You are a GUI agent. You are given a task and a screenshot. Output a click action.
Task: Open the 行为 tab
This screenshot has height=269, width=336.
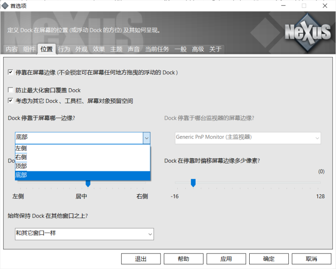point(64,50)
